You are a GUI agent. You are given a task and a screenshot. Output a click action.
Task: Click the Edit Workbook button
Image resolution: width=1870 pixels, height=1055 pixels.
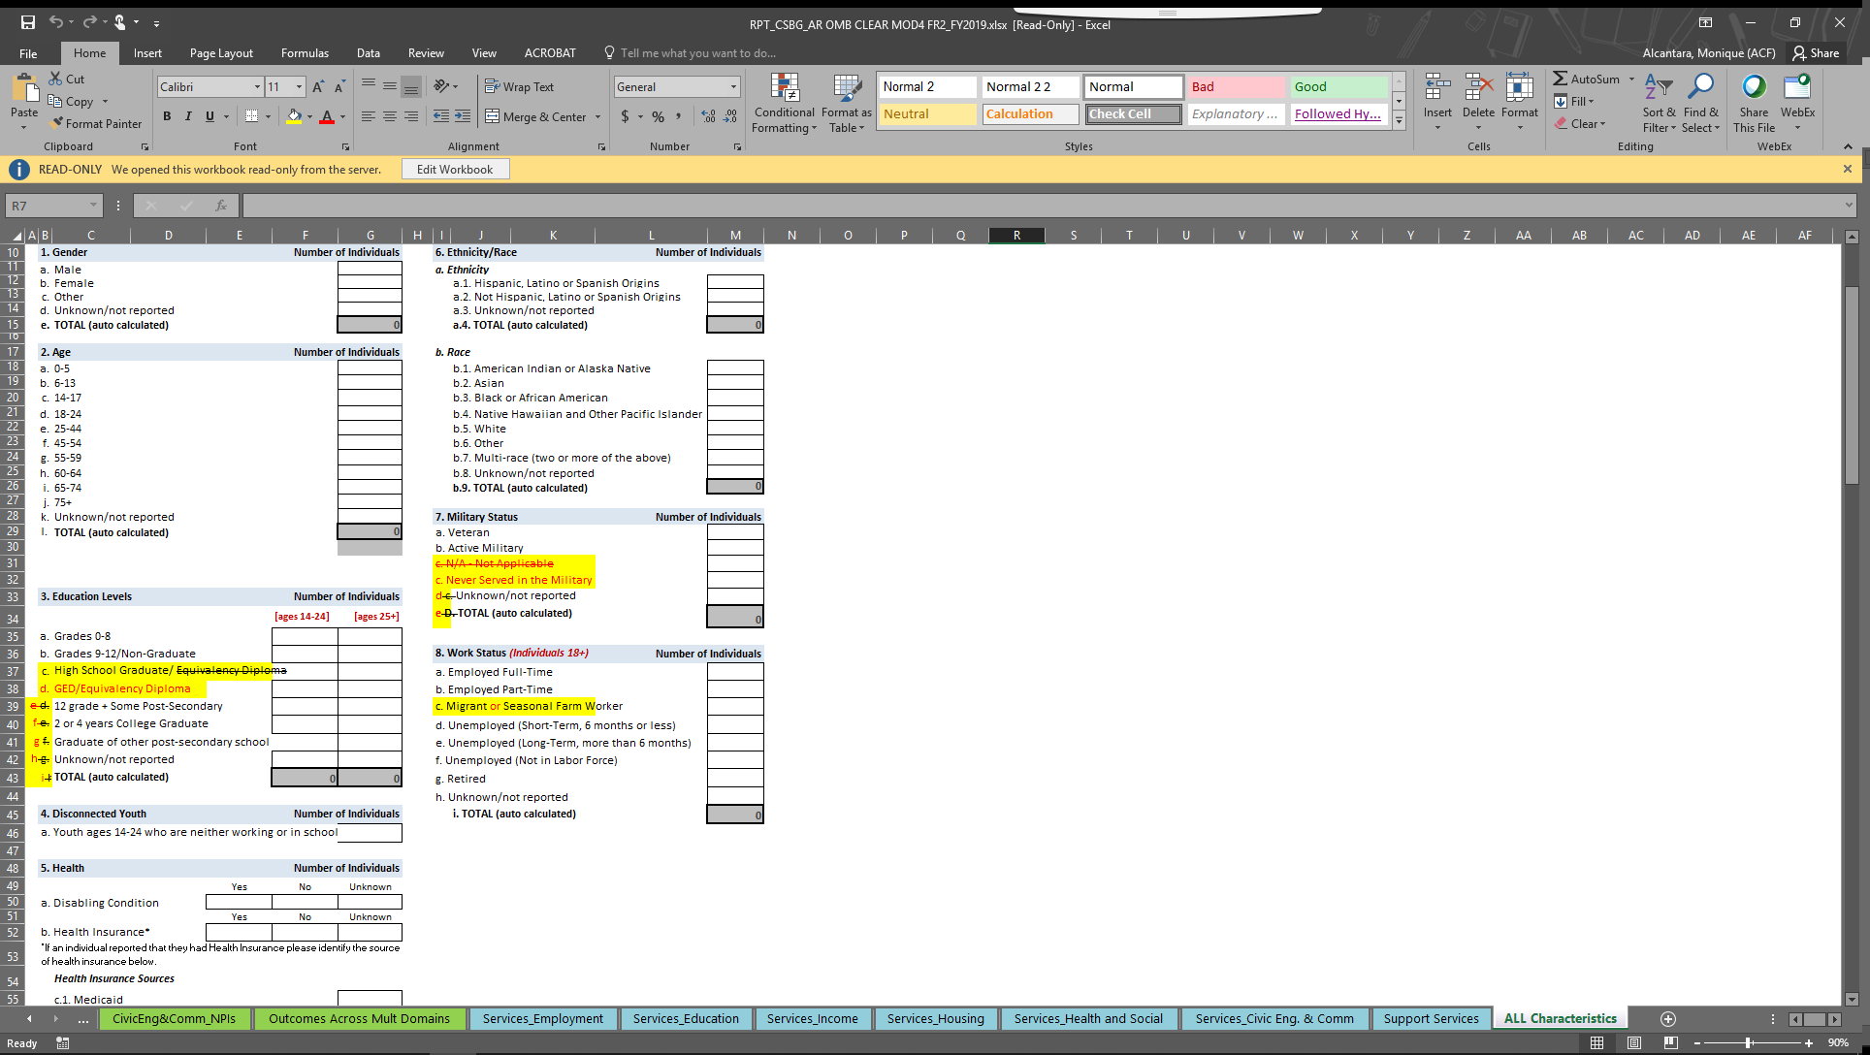[455, 169]
